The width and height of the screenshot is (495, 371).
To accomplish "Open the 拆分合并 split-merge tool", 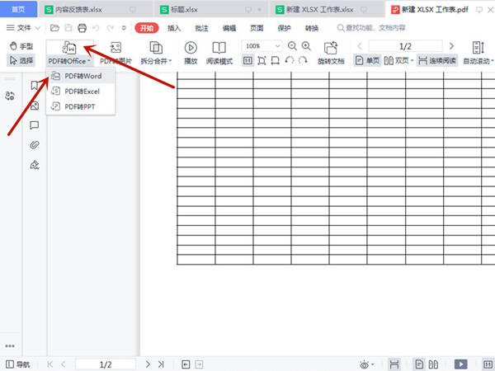I will [156, 53].
